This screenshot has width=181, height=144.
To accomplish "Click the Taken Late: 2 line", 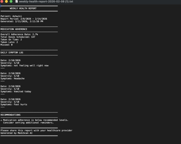I will tap(9, 42).
